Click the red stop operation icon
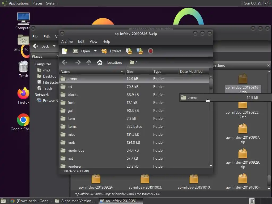Screen dimensions: 272x204 pyautogui.click(x=150, y=51)
